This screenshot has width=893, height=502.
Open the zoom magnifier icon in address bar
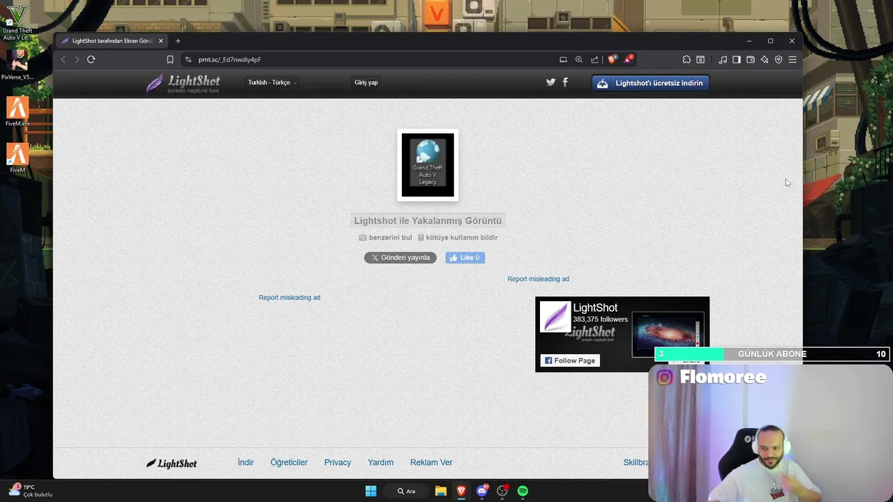point(579,60)
